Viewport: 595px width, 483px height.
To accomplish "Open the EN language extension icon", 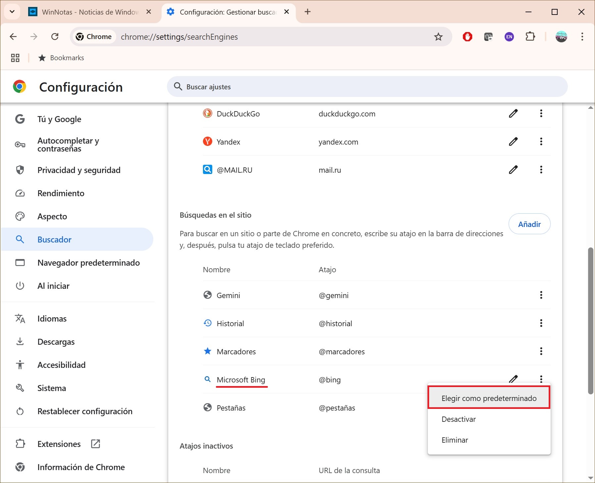I will tap(509, 37).
